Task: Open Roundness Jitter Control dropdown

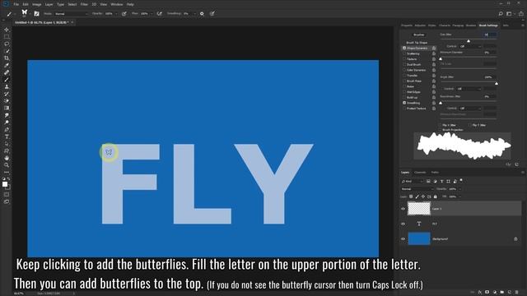Action: tap(470, 108)
